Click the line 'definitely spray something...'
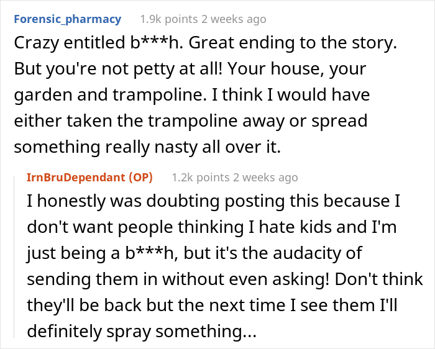Viewport: 435px width, 349px height. tap(142, 331)
